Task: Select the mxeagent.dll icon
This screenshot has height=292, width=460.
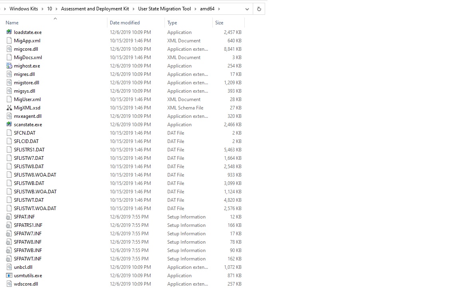Action: coord(9,116)
